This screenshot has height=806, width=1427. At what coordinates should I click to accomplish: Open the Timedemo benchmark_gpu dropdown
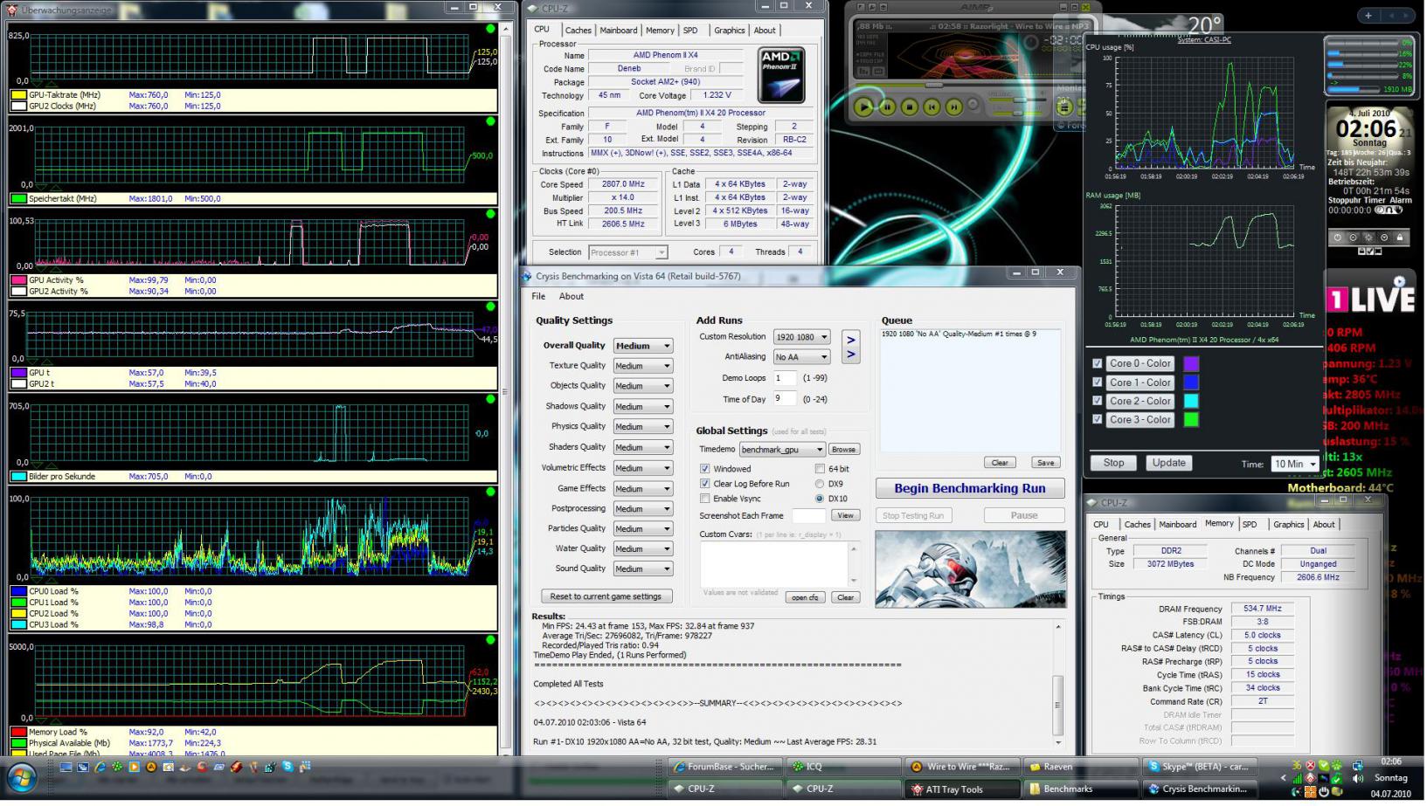click(782, 450)
